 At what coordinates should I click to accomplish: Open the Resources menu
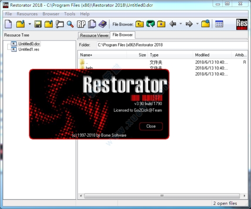27,14
